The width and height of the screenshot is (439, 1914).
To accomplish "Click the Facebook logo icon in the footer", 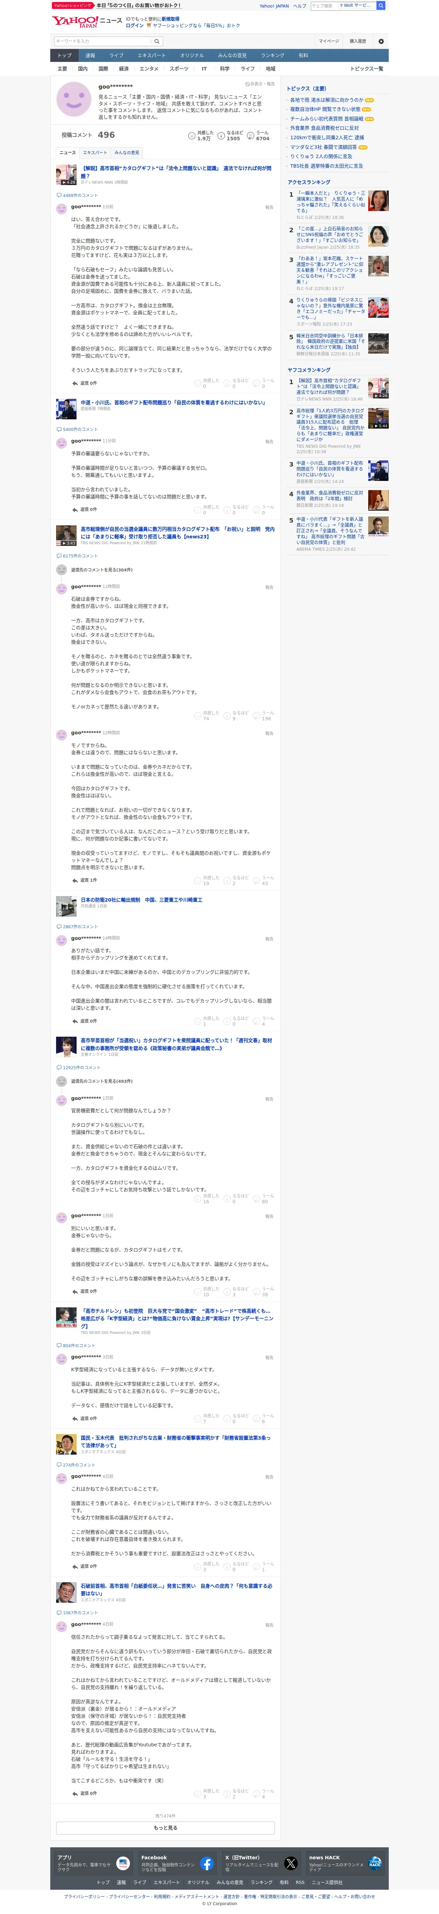I will click(207, 1863).
